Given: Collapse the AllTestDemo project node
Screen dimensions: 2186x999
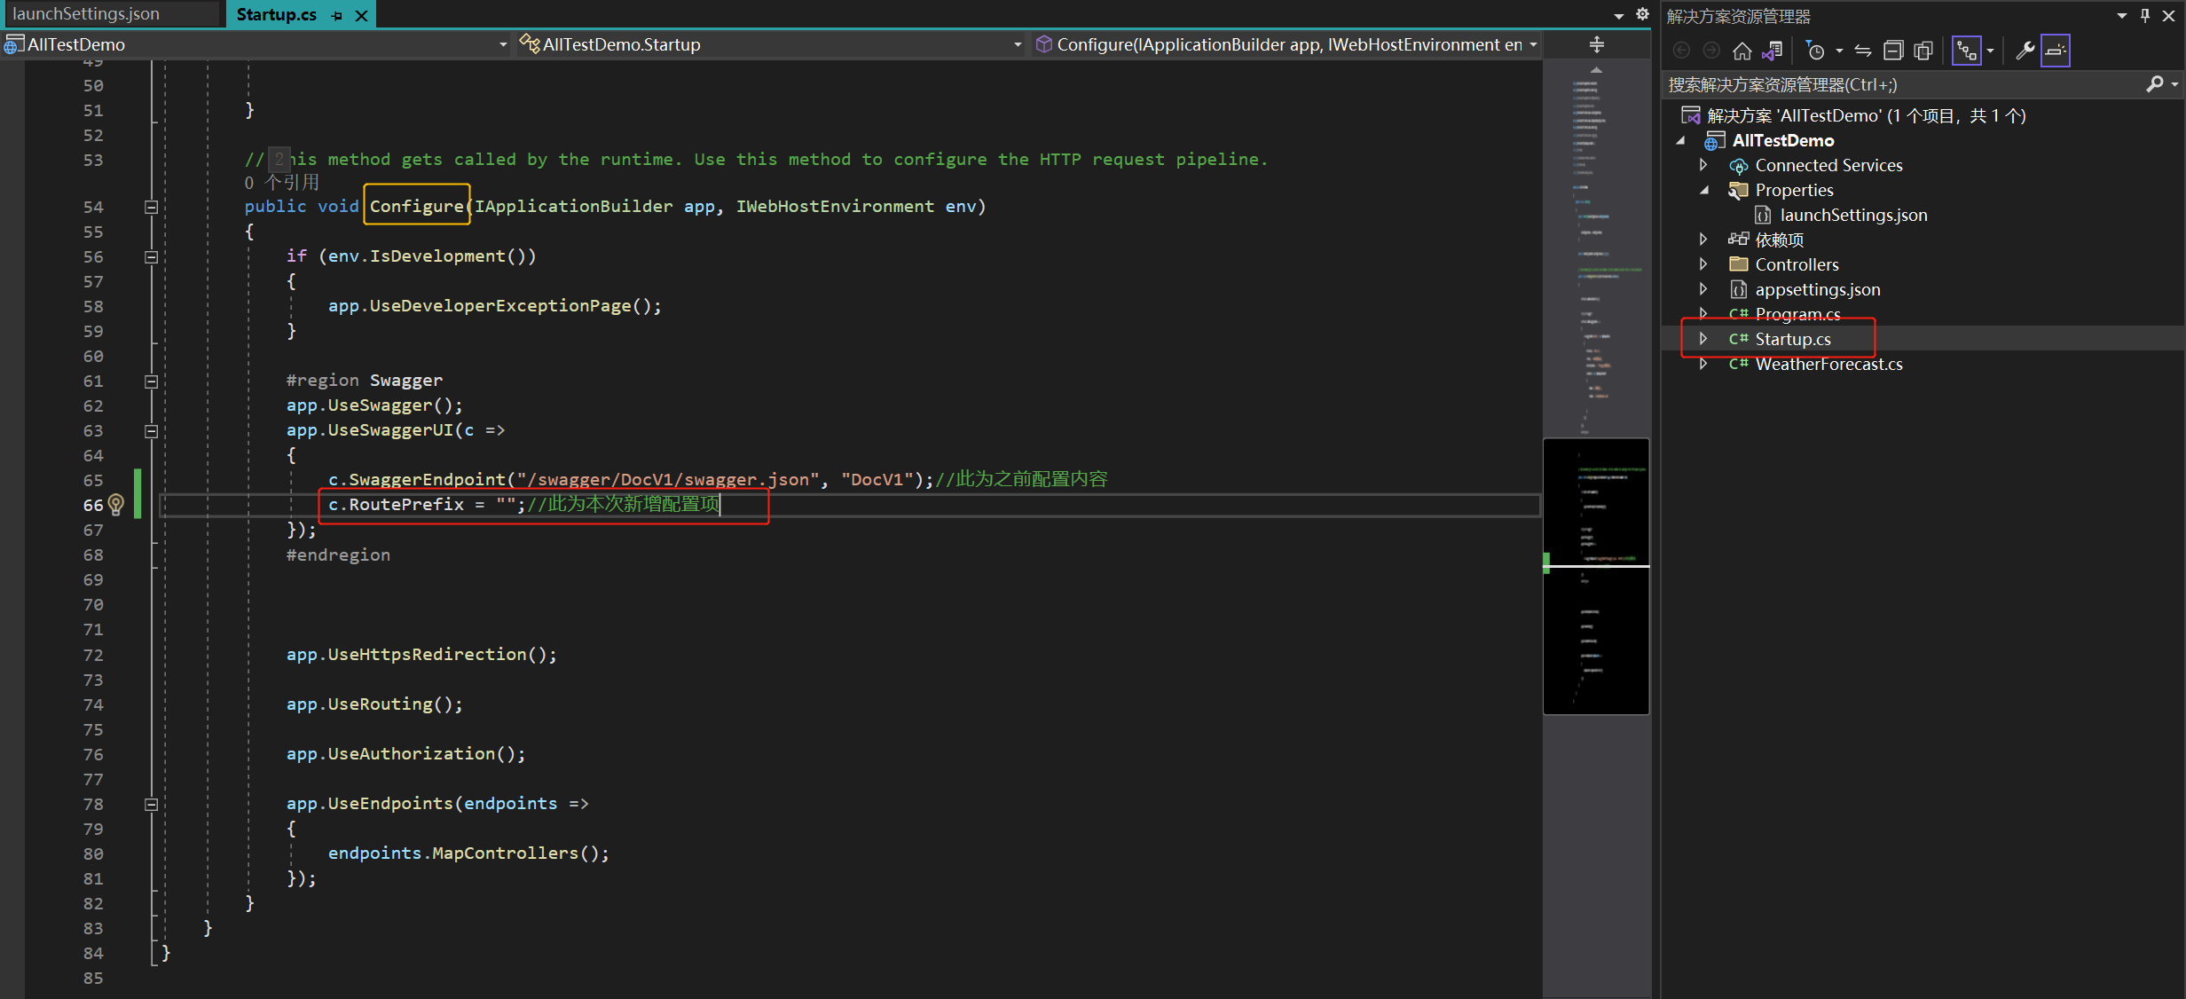Looking at the screenshot, I should coord(1679,140).
